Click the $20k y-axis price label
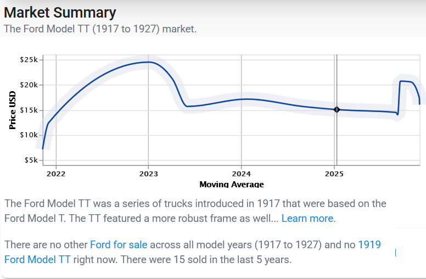This screenshot has width=426, height=279. 29,85
